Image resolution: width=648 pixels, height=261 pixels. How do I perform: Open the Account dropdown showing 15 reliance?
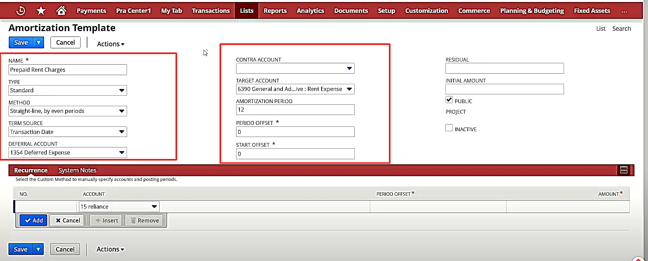click(x=119, y=207)
